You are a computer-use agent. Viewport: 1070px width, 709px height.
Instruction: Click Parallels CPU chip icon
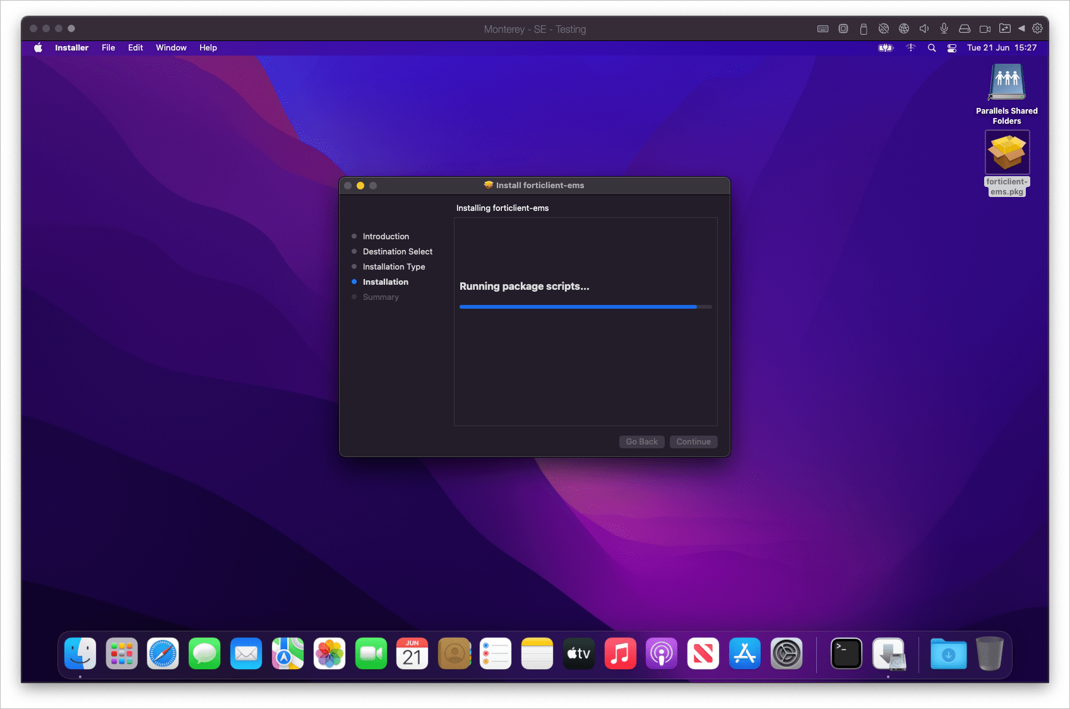(x=843, y=28)
